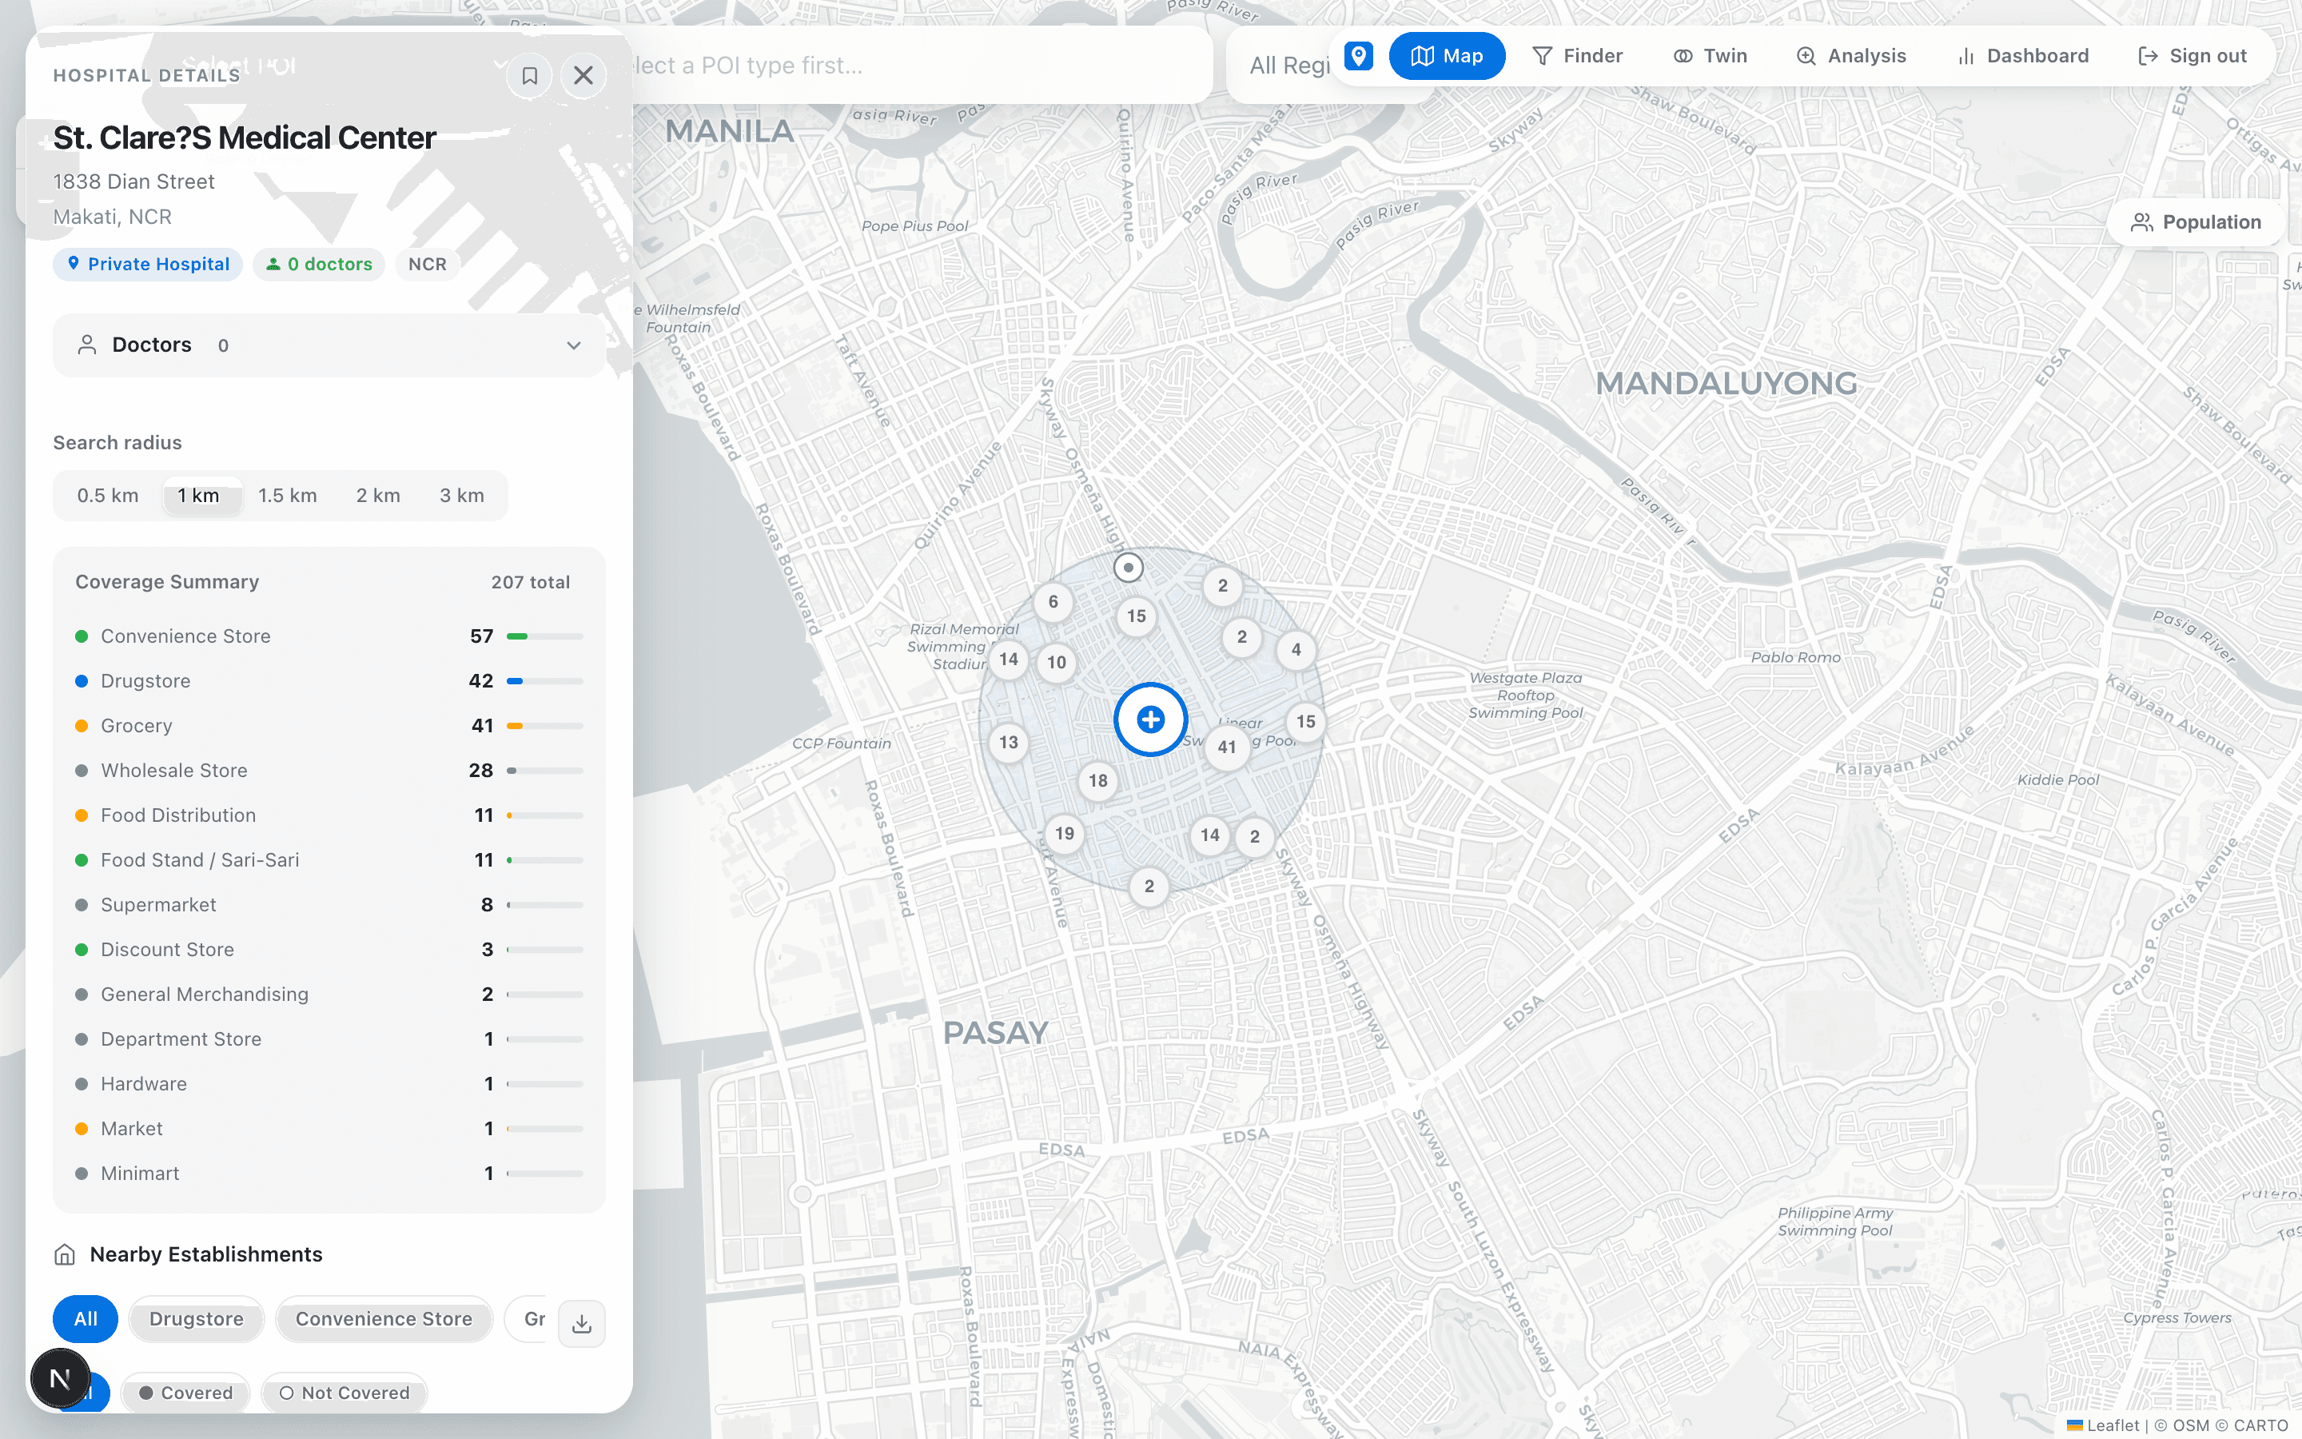Click the Minimart coverage row
The height and width of the screenshot is (1439, 2302).
[329, 1174]
